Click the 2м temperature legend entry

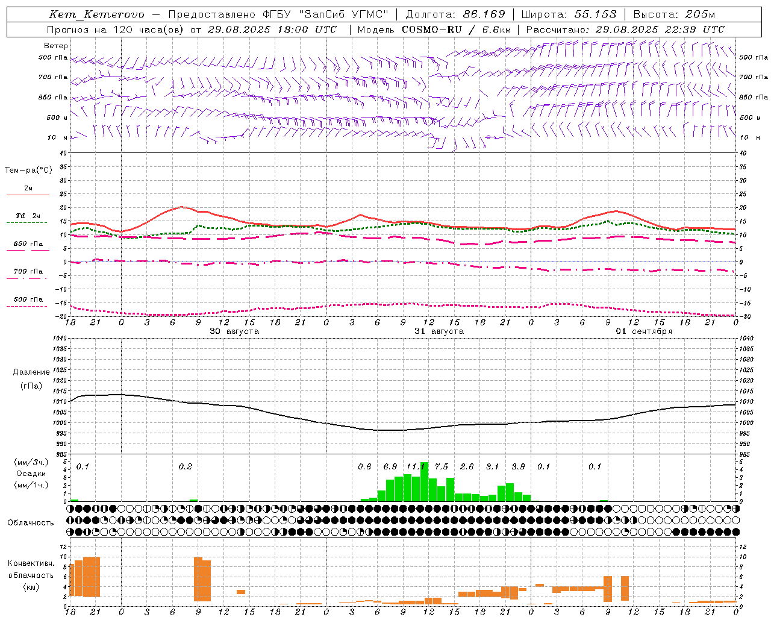point(28,189)
